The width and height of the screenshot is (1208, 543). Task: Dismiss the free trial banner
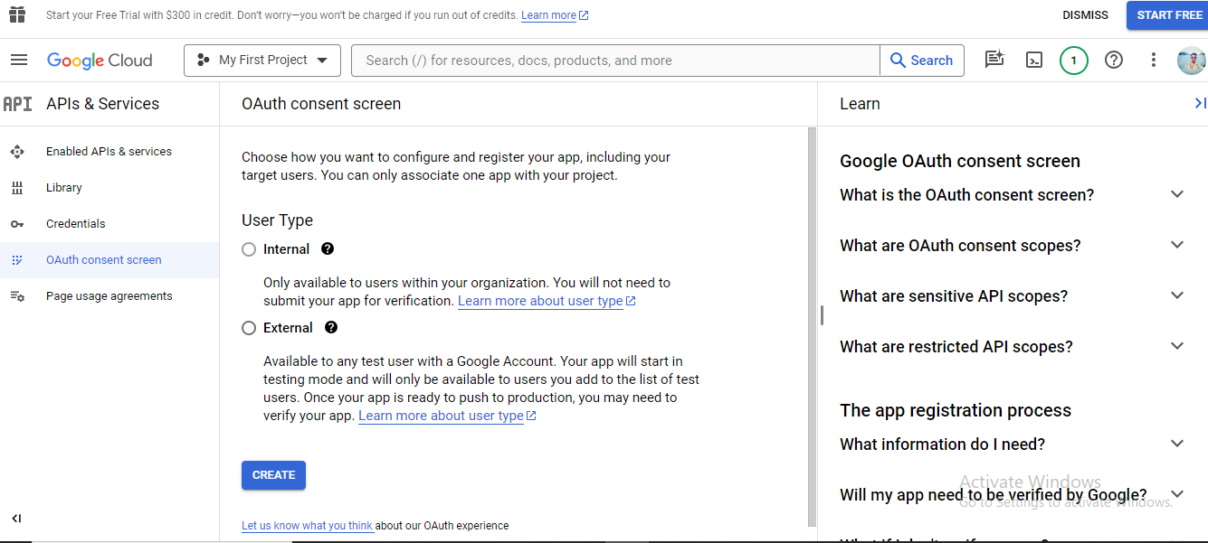1085,15
